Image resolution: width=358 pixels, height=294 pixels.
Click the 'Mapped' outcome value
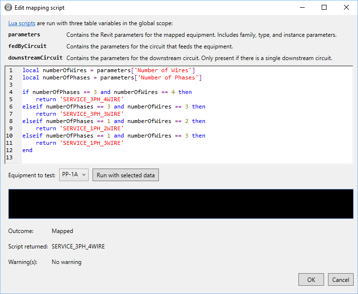(62, 231)
